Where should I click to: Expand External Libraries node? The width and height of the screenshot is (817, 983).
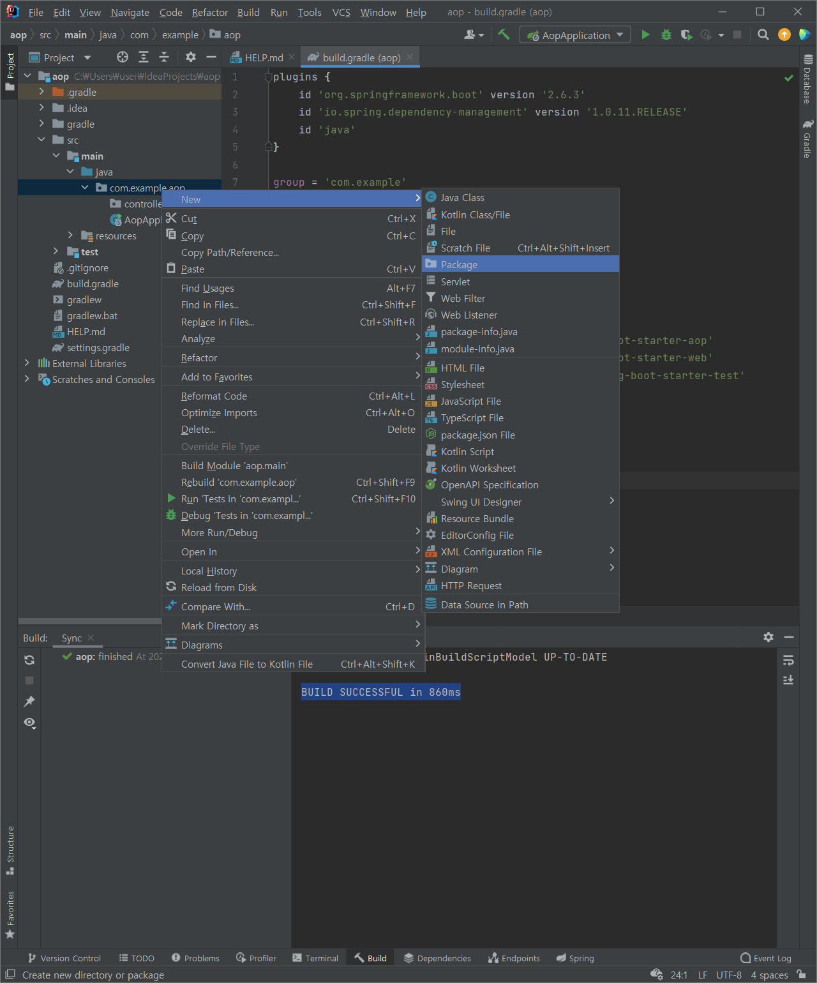point(27,363)
